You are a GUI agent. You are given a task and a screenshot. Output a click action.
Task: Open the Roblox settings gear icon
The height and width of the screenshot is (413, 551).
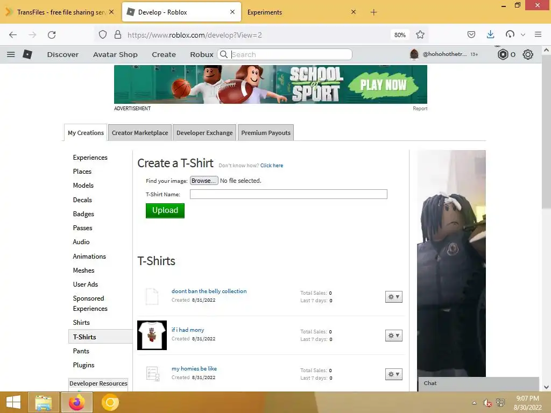(x=528, y=54)
